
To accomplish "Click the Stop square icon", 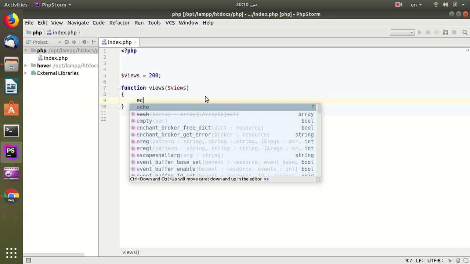I will 454,33.
